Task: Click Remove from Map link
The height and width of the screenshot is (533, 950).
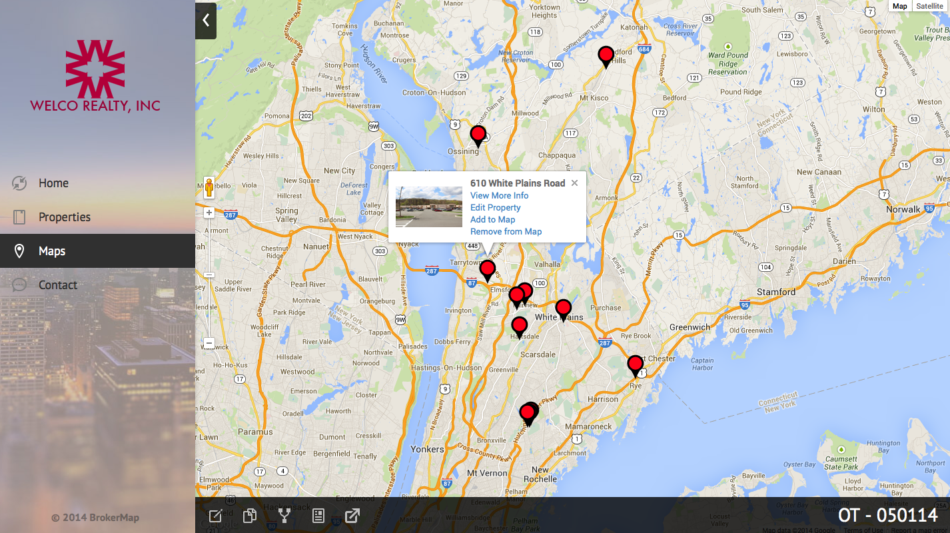Action: 506,232
